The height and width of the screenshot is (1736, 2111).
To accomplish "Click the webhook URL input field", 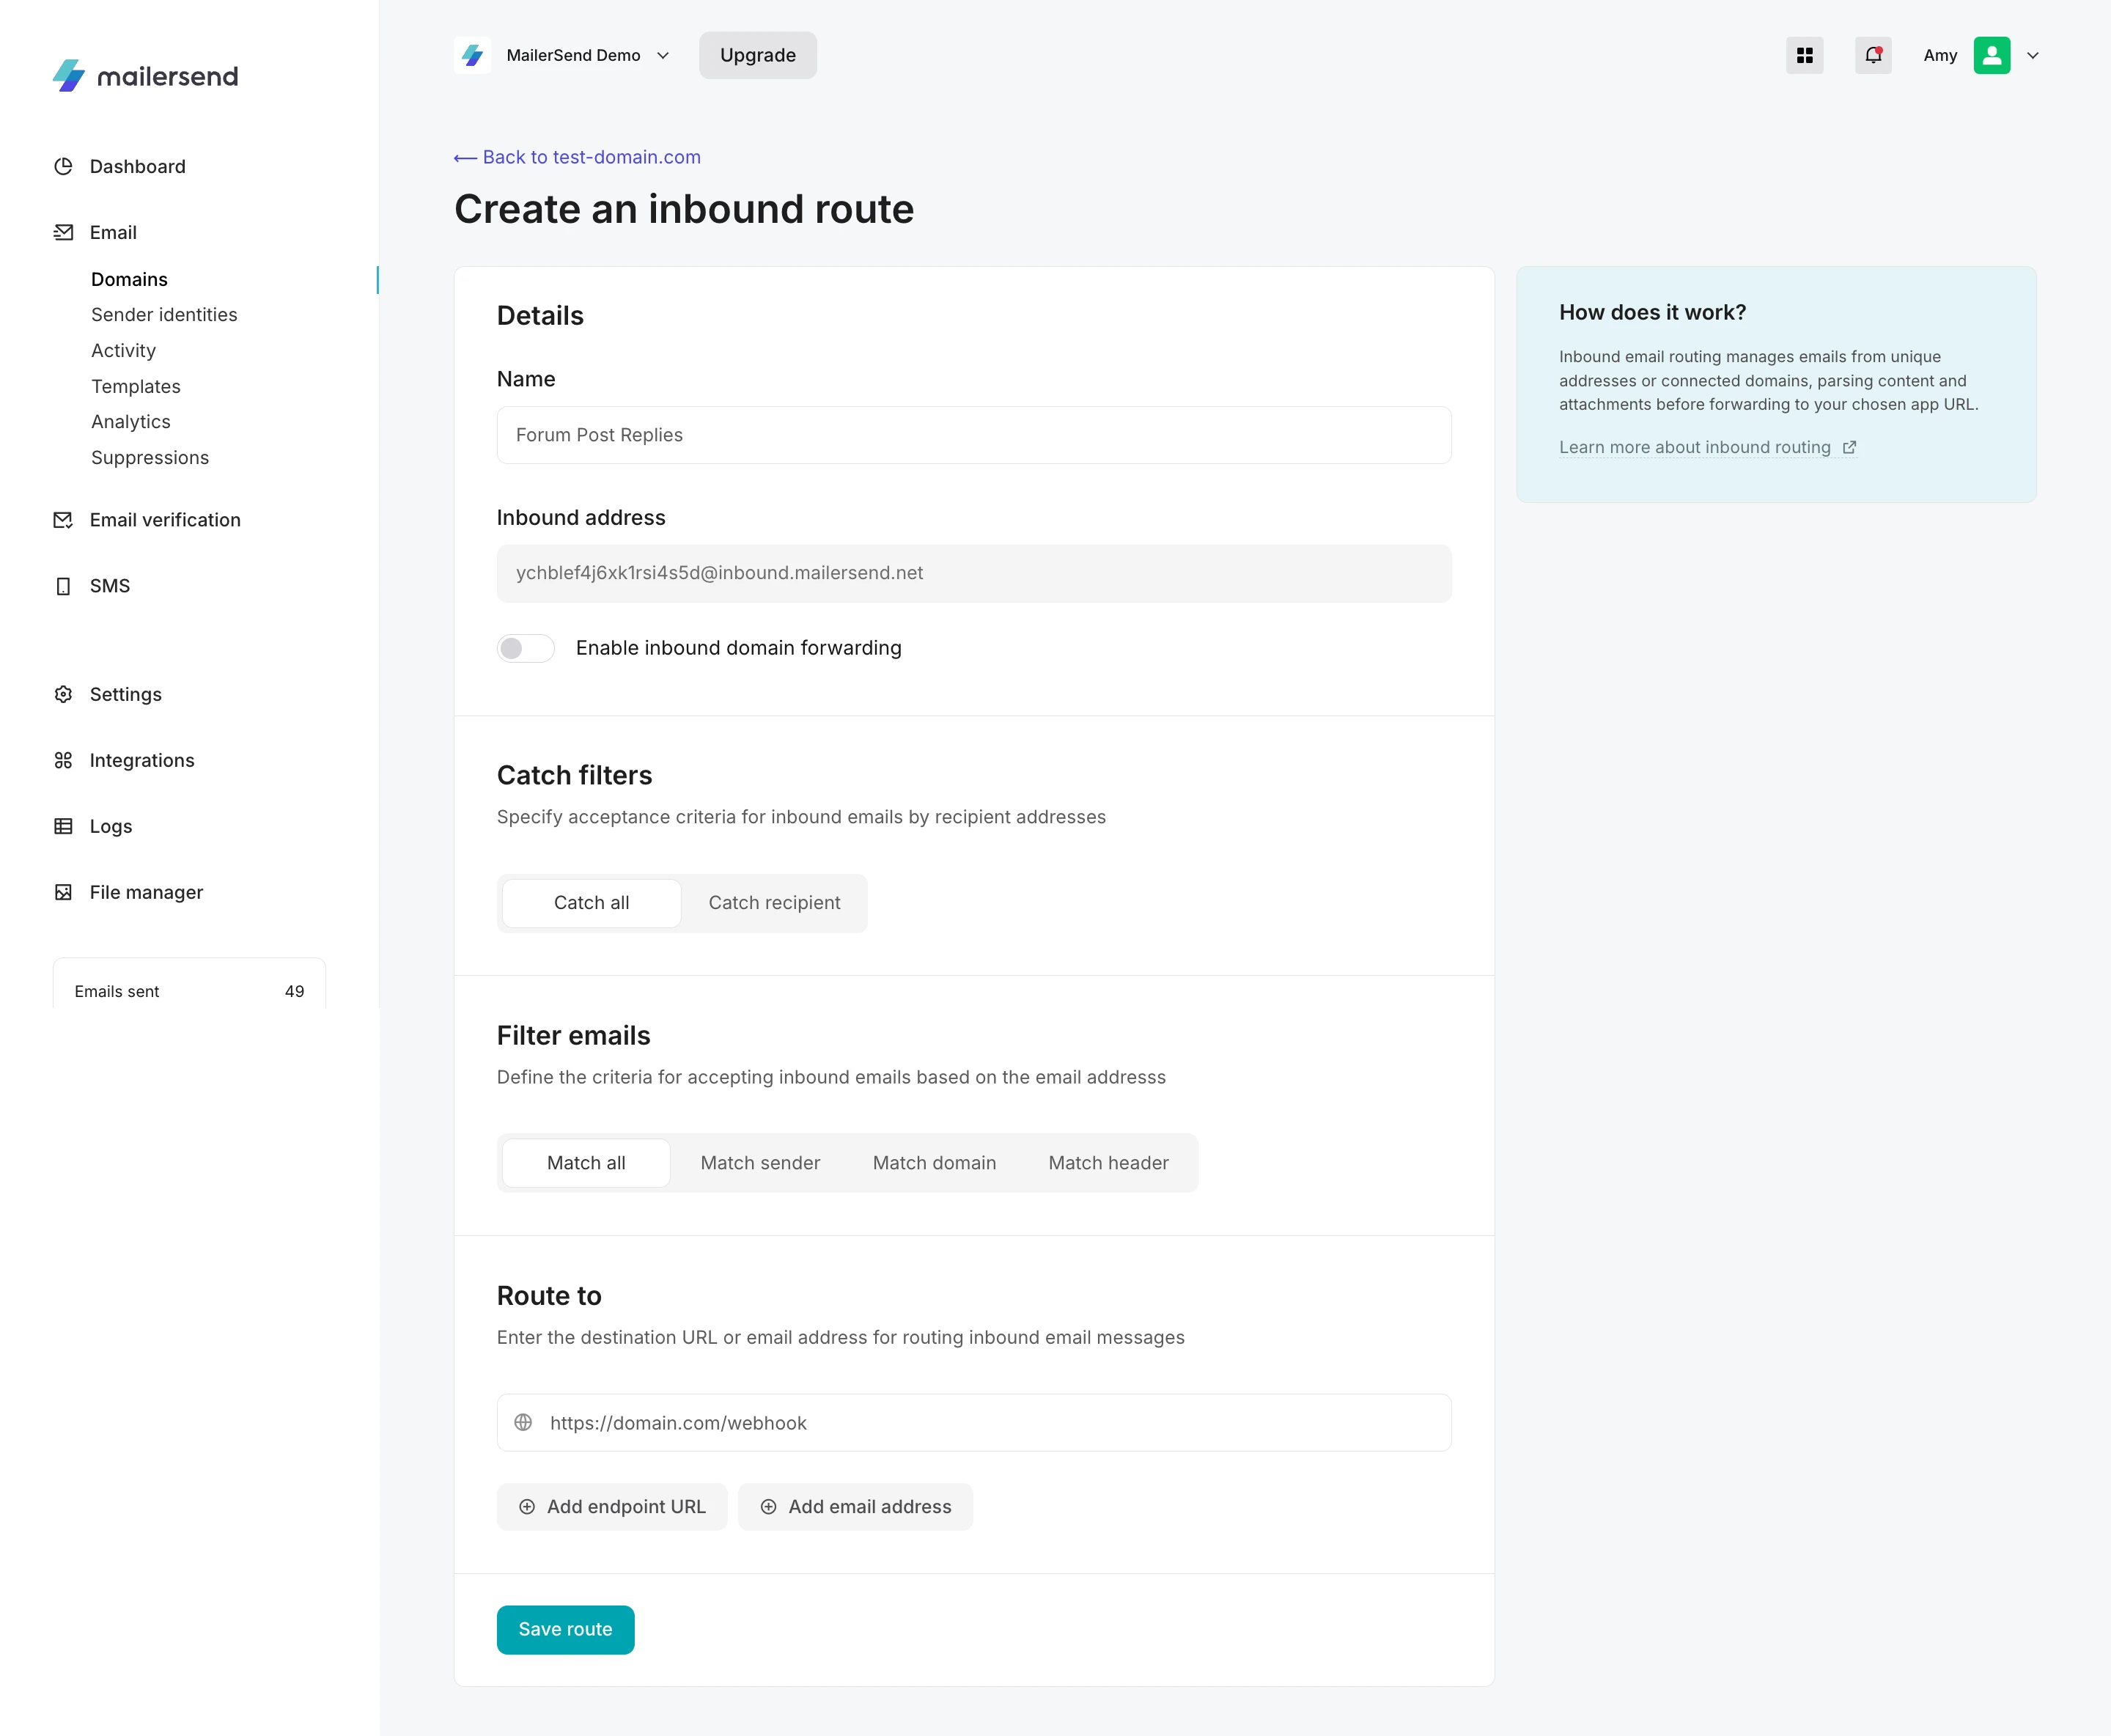I will (990, 1423).
